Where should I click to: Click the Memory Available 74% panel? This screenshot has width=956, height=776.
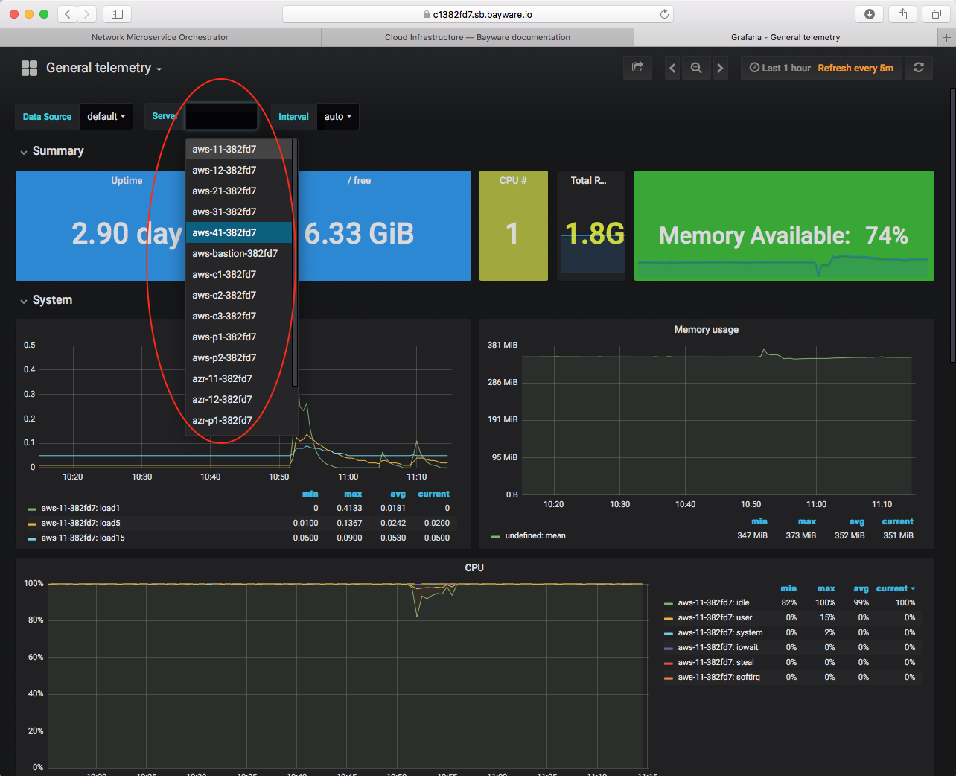coord(784,226)
